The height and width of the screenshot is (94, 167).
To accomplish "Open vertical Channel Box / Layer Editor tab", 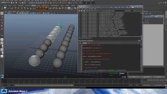I will (x=166, y=25).
